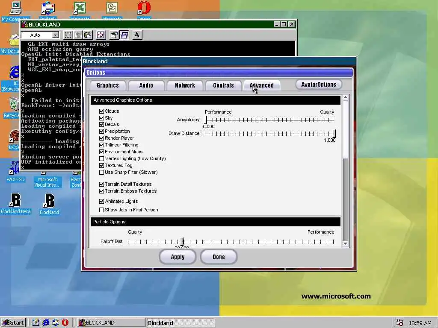
Task: Uncheck the Precipitation option
Action: point(102,132)
